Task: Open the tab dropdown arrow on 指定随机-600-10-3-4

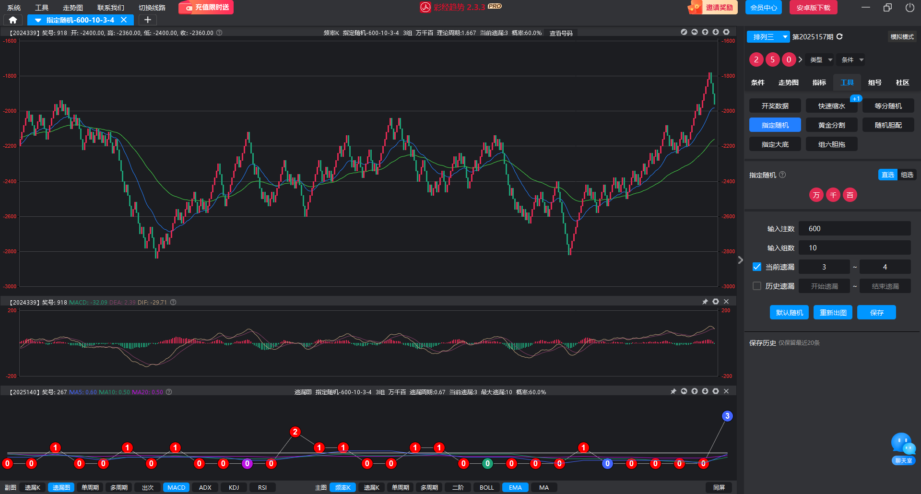Action: click(38, 20)
